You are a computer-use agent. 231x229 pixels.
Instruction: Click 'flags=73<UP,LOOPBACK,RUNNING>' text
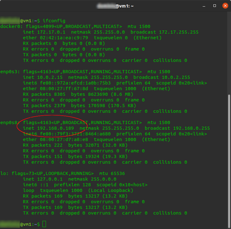pos(53,173)
